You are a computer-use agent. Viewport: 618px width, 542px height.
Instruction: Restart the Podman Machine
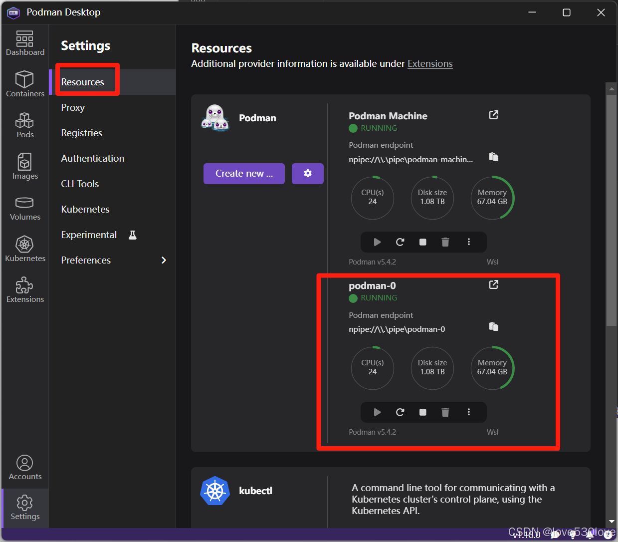tap(400, 242)
